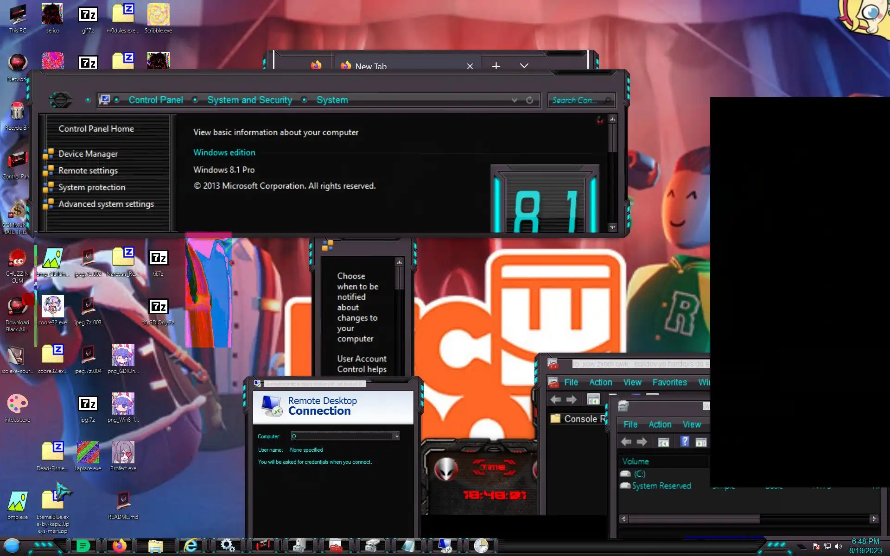Open Internet Explorer from the taskbar
Image resolution: width=890 pixels, height=556 pixels.
coord(191,546)
